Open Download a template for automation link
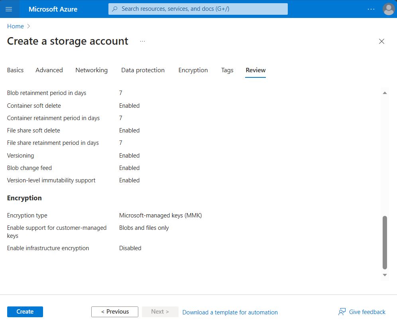Image resolution: width=397 pixels, height=322 pixels. 230,312
